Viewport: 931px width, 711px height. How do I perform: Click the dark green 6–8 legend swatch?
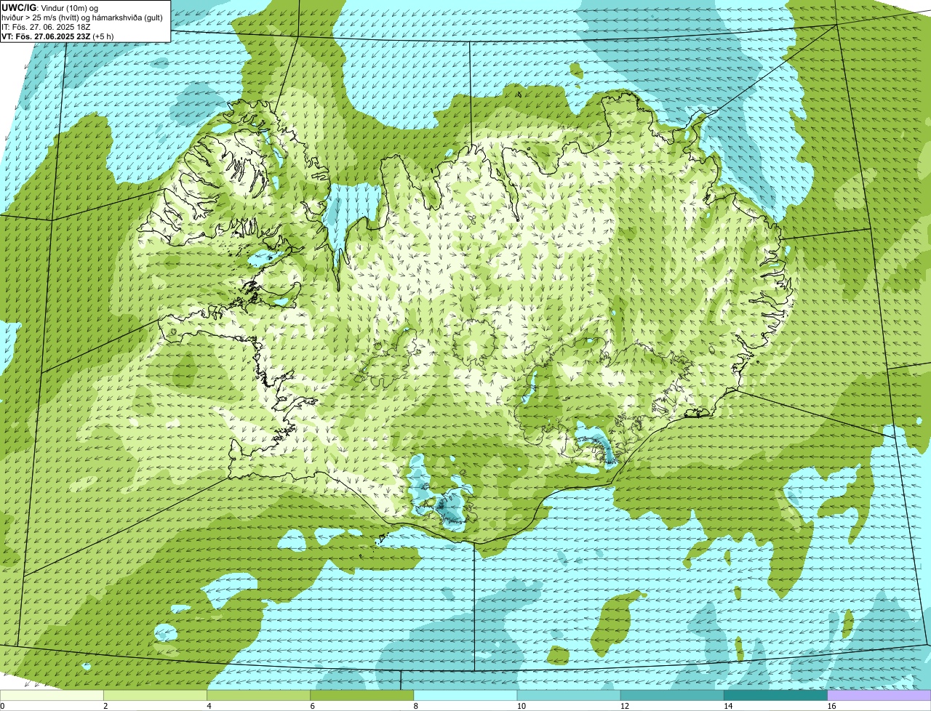pyautogui.click(x=362, y=695)
